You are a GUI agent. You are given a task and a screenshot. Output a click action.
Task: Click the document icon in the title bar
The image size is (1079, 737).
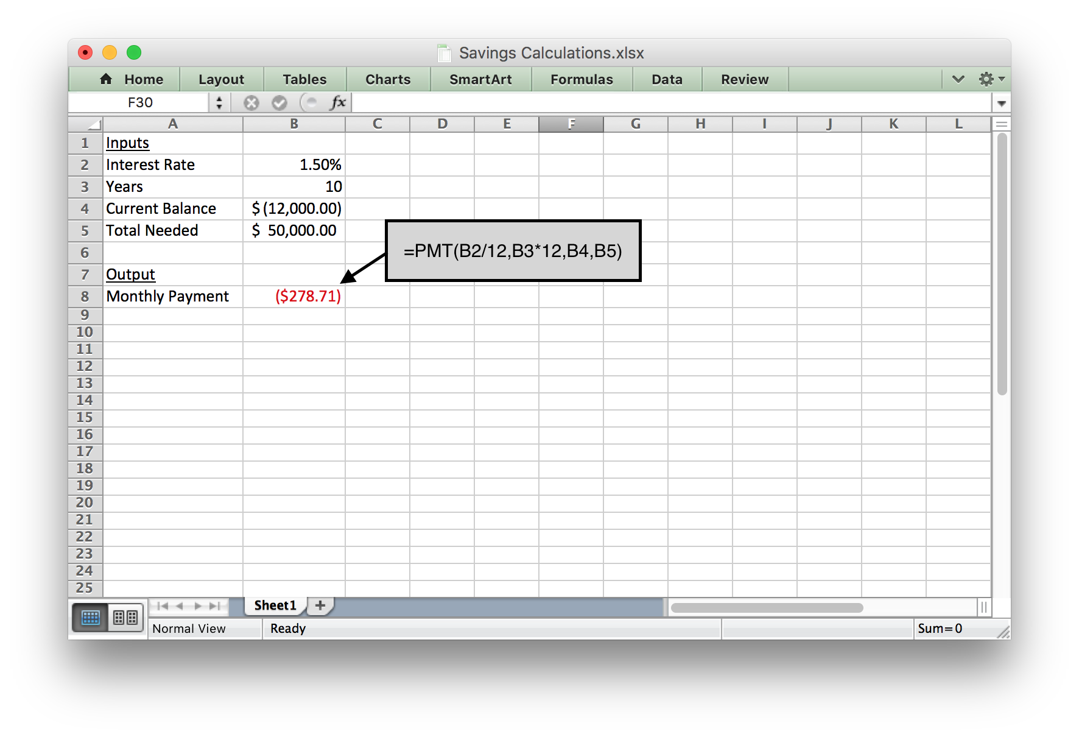tap(443, 53)
